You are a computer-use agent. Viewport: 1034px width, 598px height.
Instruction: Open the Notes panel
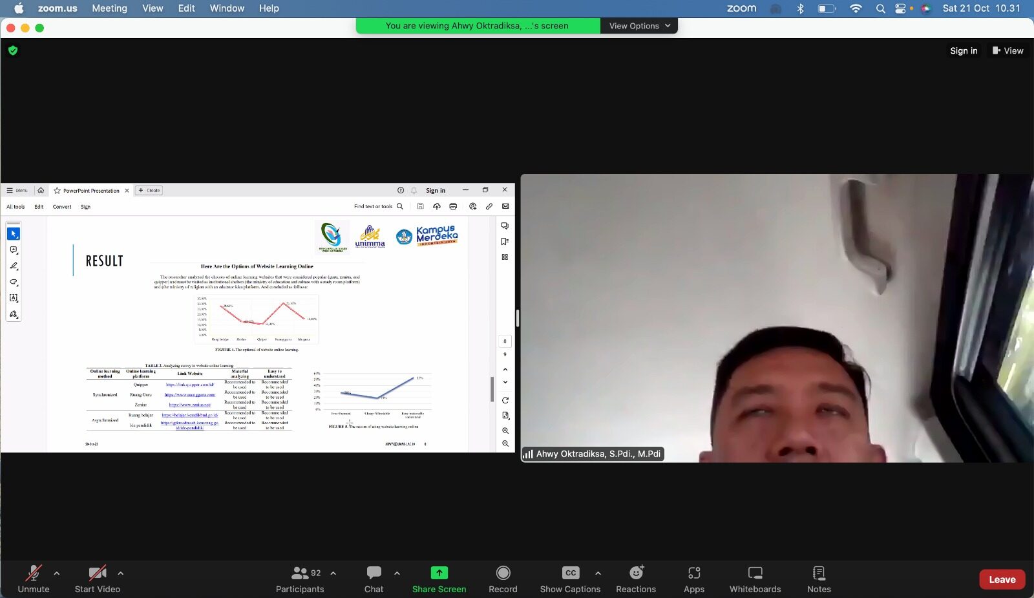point(819,579)
